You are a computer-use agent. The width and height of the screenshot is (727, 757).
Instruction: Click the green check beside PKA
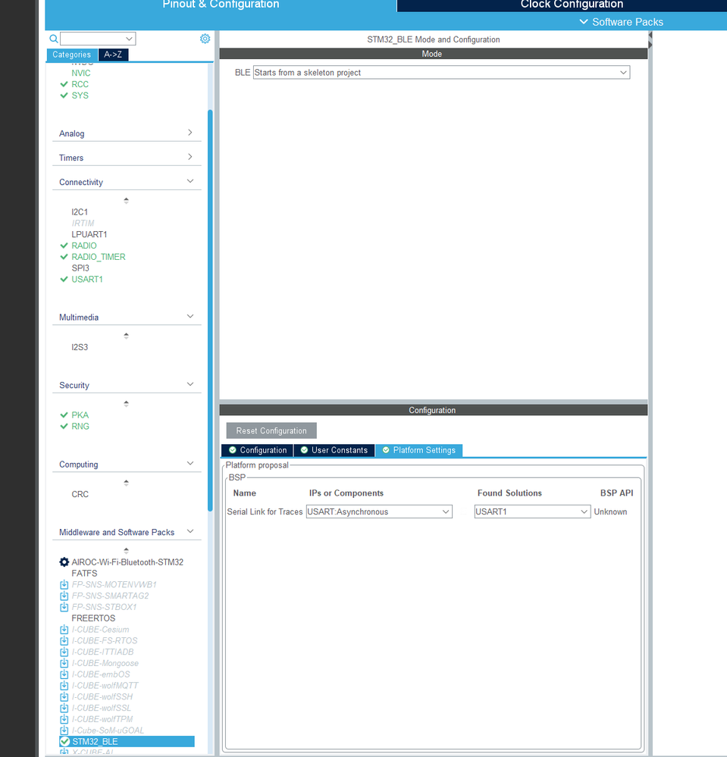point(64,415)
